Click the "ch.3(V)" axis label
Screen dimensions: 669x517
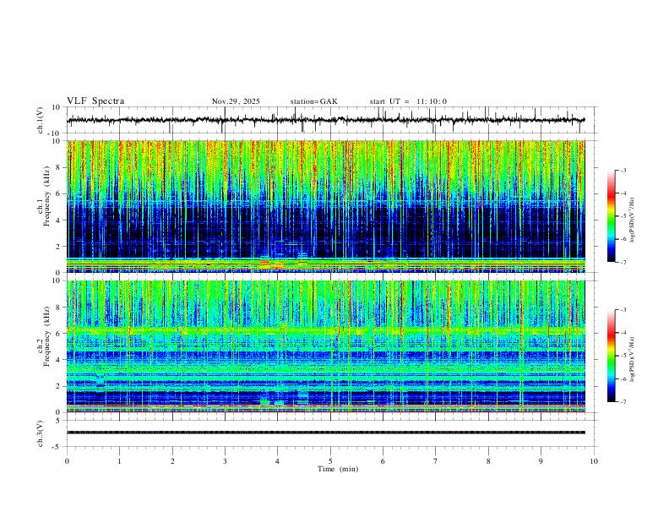41,433
